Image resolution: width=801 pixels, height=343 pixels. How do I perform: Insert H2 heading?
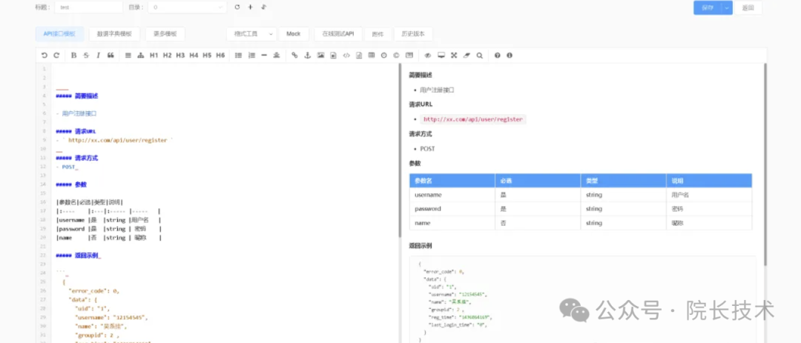167,55
